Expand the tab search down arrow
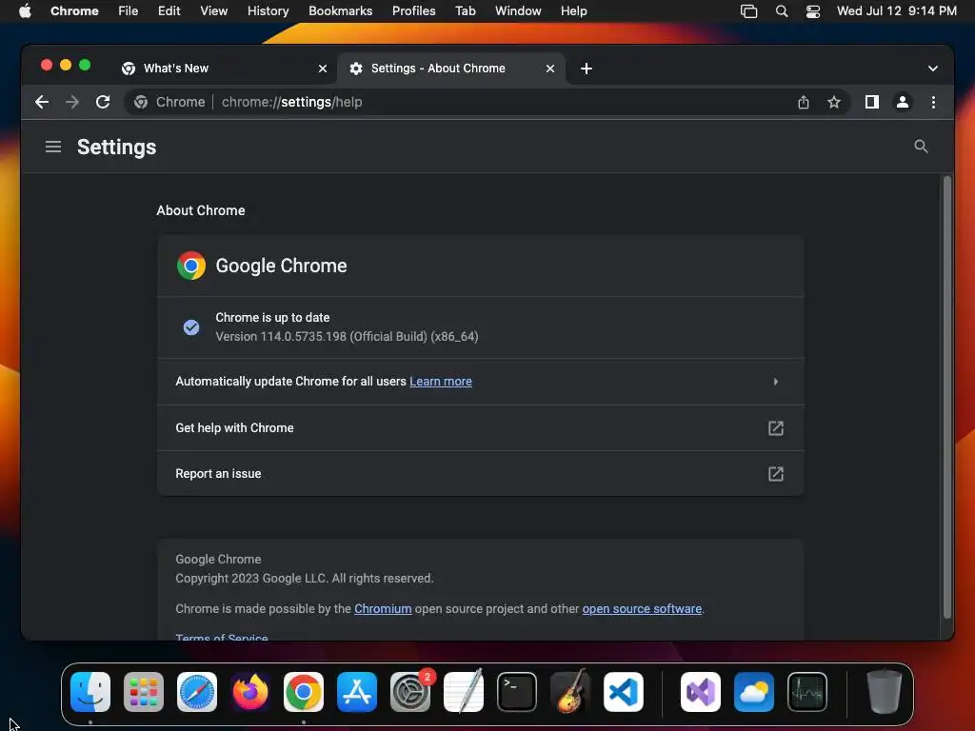This screenshot has height=731, width=975. [933, 69]
